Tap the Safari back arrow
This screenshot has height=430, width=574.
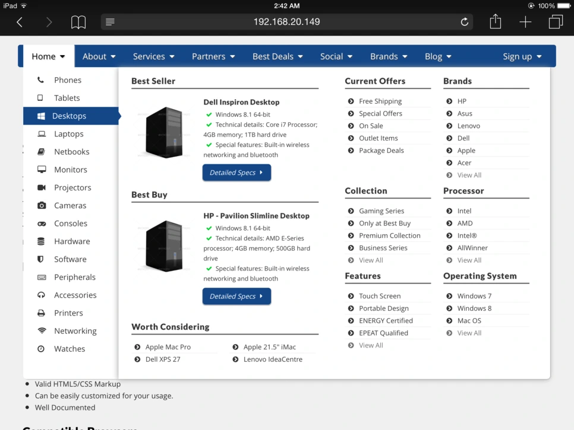pyautogui.click(x=20, y=22)
